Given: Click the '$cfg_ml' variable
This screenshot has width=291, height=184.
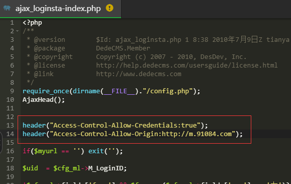Looking at the screenshot, I should click(67, 168).
